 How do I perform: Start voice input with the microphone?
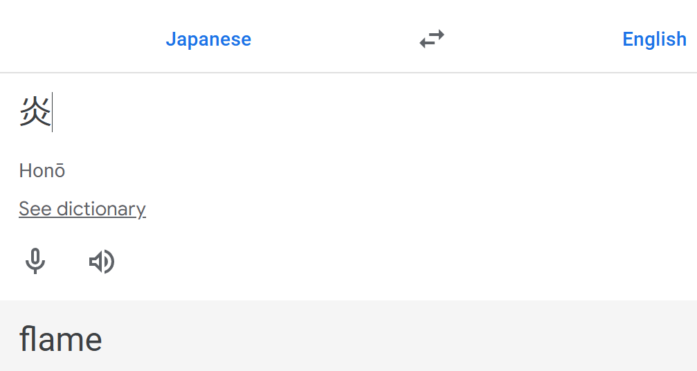point(35,262)
